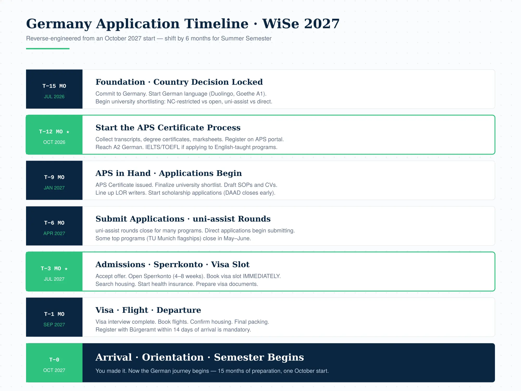Screen dimensions: 521x391
Task: Select the subtitle about October 2027 start
Action: (x=149, y=38)
